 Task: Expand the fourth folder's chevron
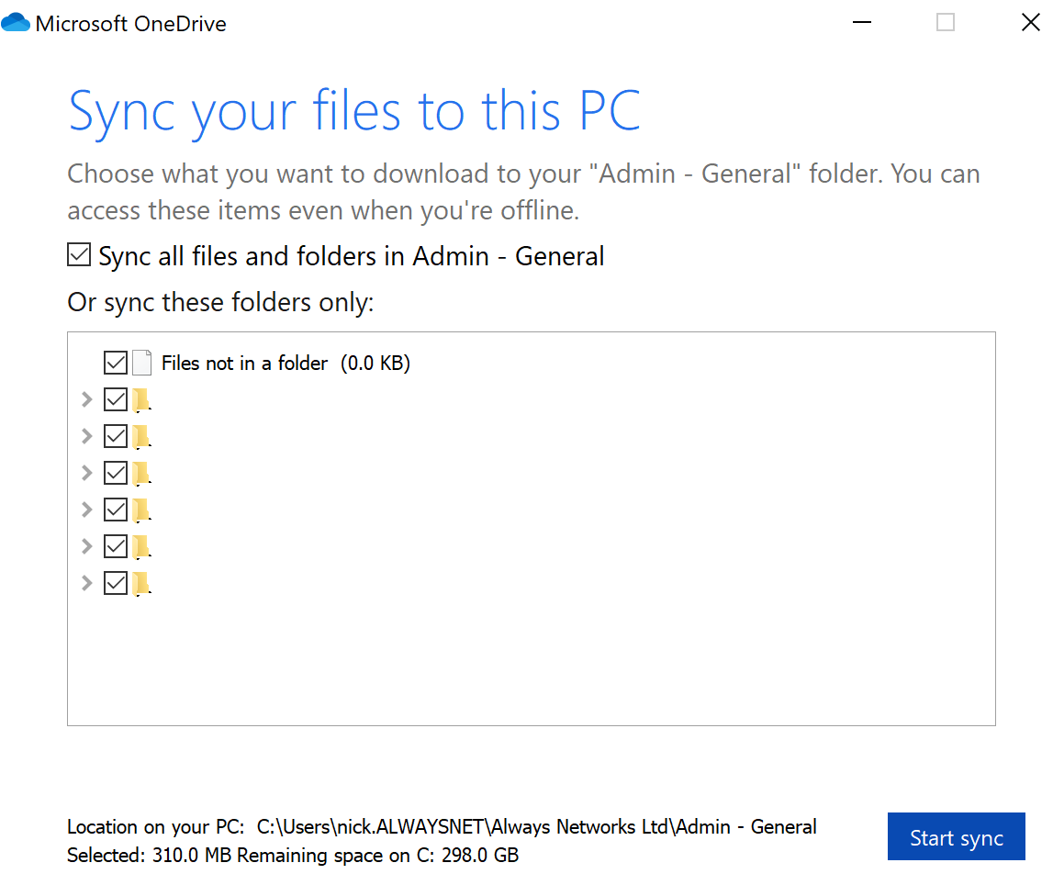86,510
